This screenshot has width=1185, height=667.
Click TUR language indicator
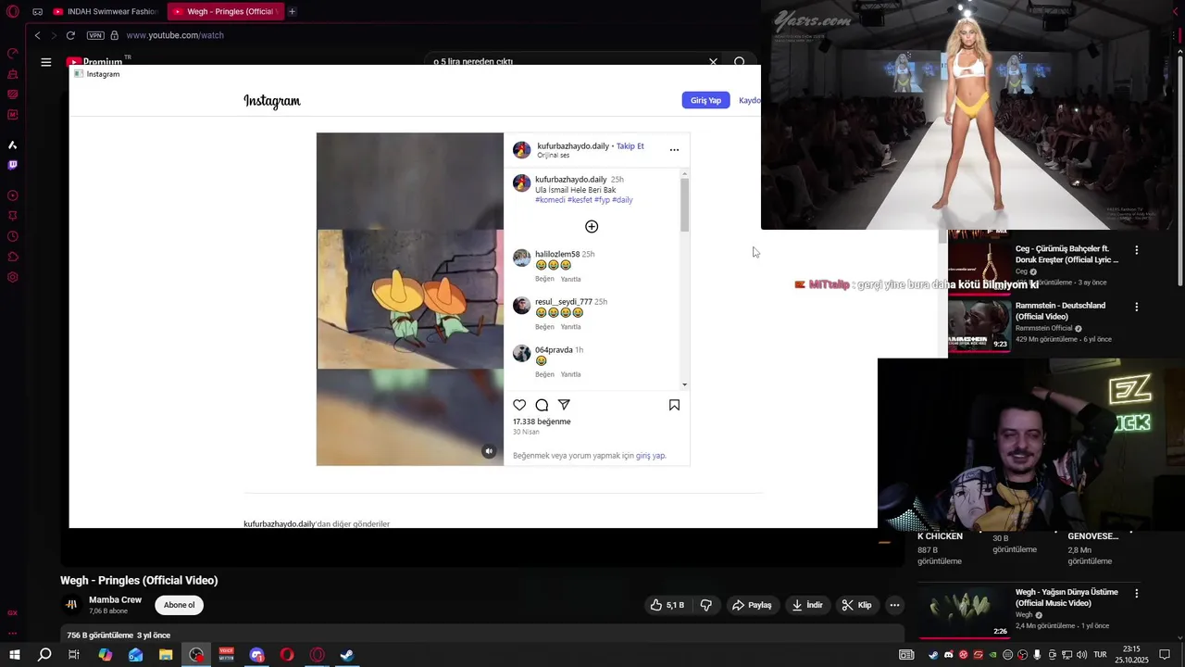pyautogui.click(x=1101, y=655)
